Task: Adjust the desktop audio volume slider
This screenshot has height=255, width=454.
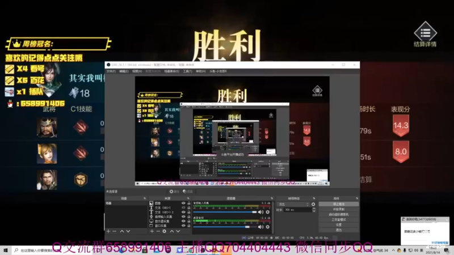Action: tap(225, 227)
